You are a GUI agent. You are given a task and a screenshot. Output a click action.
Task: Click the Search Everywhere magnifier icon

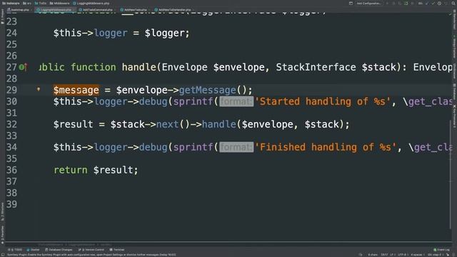[x=453, y=3]
